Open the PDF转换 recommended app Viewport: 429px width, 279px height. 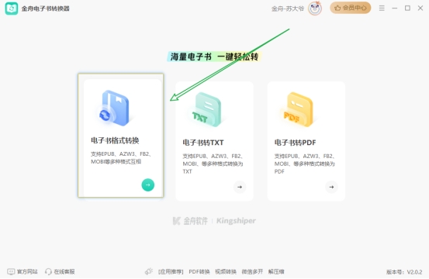[199, 271]
